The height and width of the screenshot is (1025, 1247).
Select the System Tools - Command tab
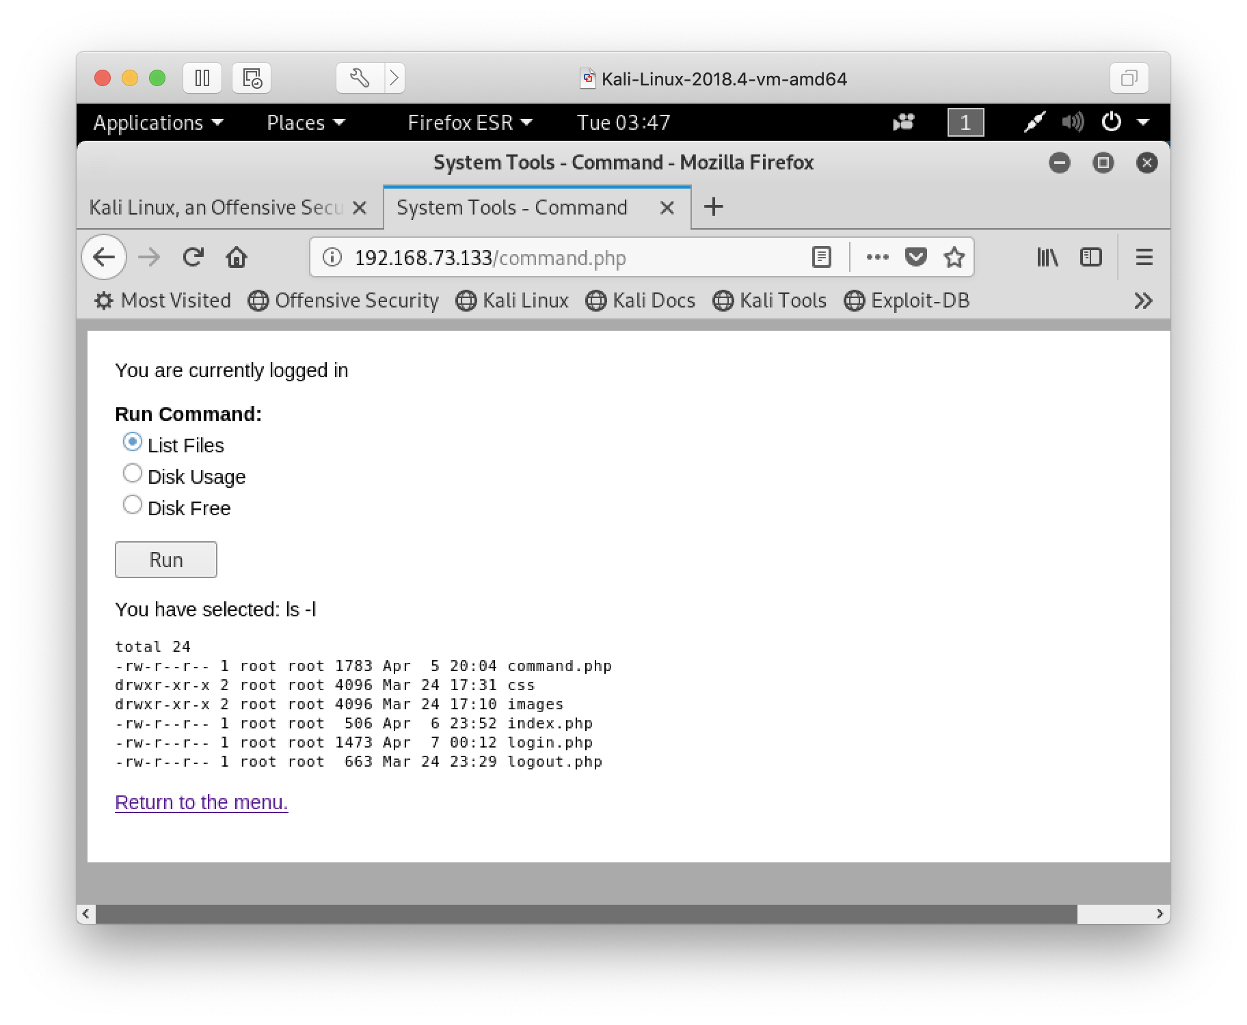(512, 207)
